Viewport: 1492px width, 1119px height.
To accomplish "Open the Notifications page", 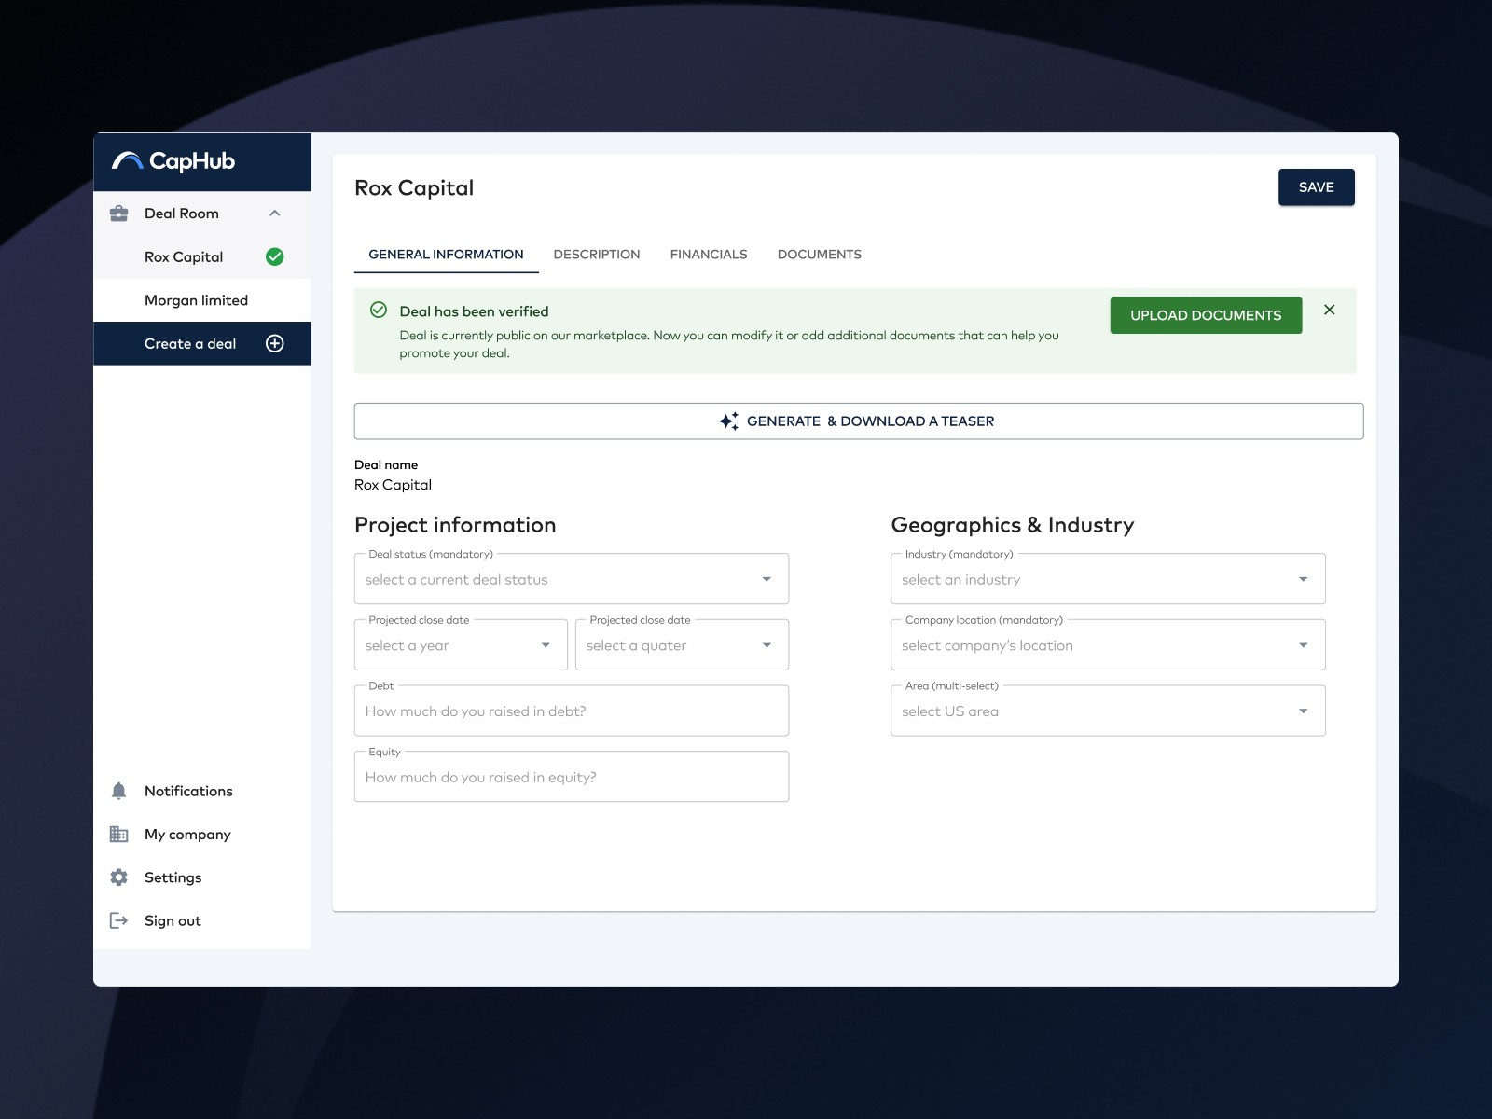I will pyautogui.click(x=188, y=791).
